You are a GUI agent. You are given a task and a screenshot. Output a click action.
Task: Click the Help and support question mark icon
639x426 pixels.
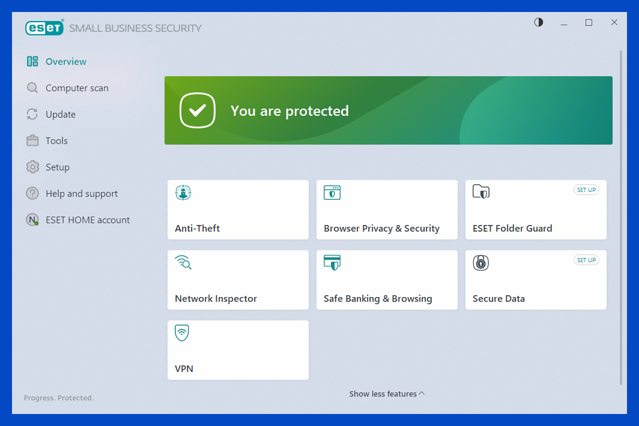[x=32, y=193]
